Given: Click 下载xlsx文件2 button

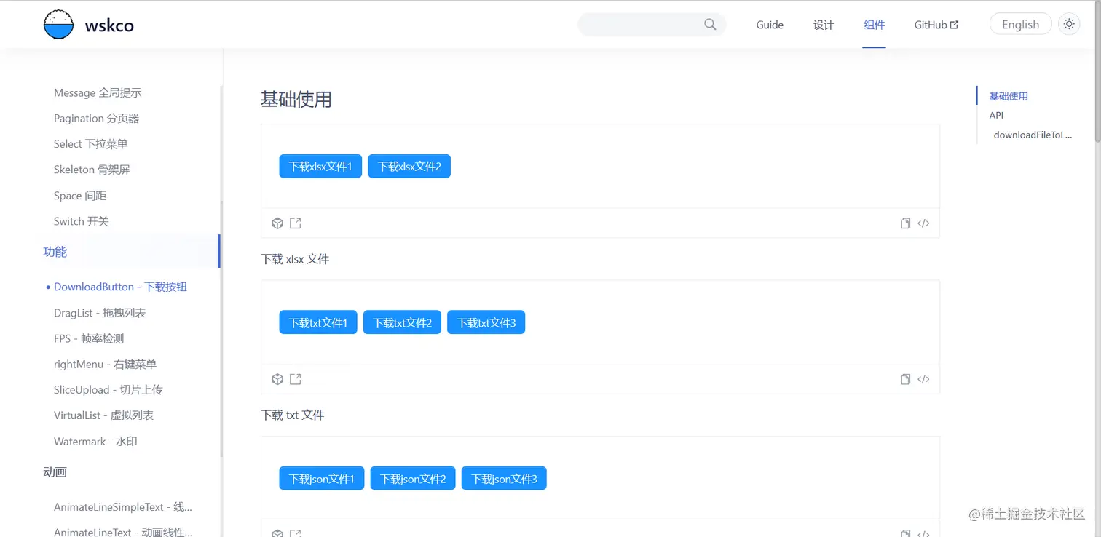Looking at the screenshot, I should (409, 167).
